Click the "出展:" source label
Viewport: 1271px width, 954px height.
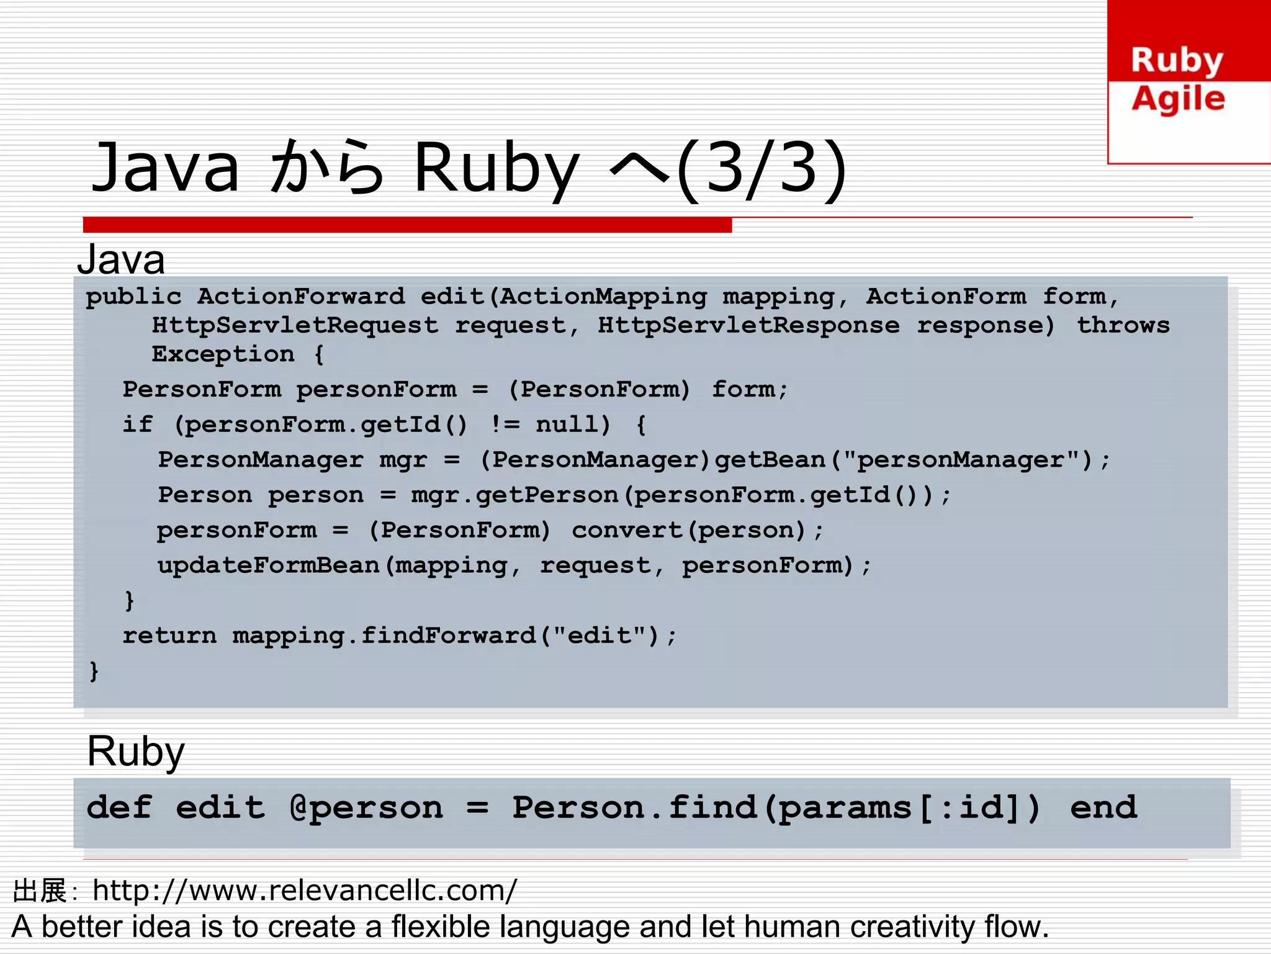coord(45,891)
